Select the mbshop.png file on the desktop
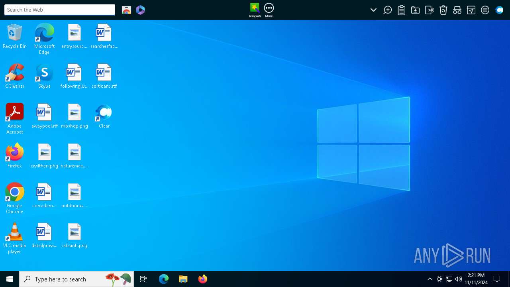Viewport: 510px width, 287px height. 74,116
